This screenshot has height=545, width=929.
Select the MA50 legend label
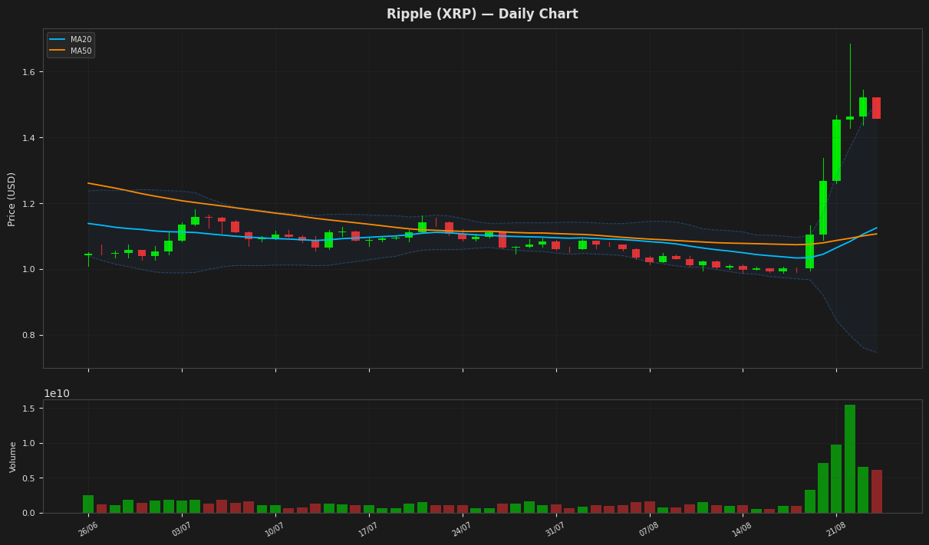[x=81, y=51]
